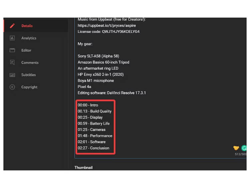Click the '00.13 - Build Quality' timestamp
Viewport: 250px width, 188px height.
(x=95, y=111)
